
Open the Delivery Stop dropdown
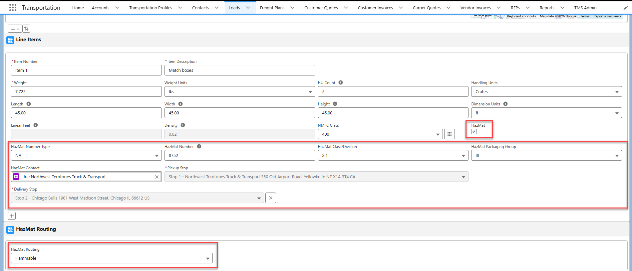coord(138,198)
